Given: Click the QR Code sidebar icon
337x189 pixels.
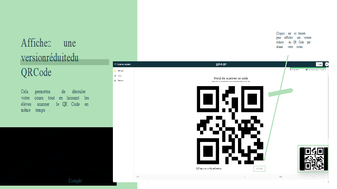Looking at the screenshot, I should click(115, 71).
